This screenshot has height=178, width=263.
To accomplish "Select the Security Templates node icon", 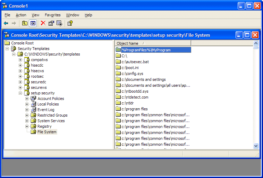I will coord(14,49).
